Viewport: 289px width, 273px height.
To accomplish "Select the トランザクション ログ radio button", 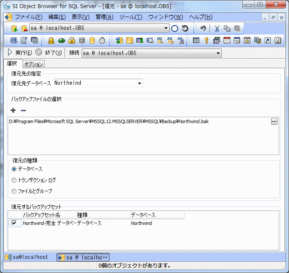I will (x=14, y=180).
